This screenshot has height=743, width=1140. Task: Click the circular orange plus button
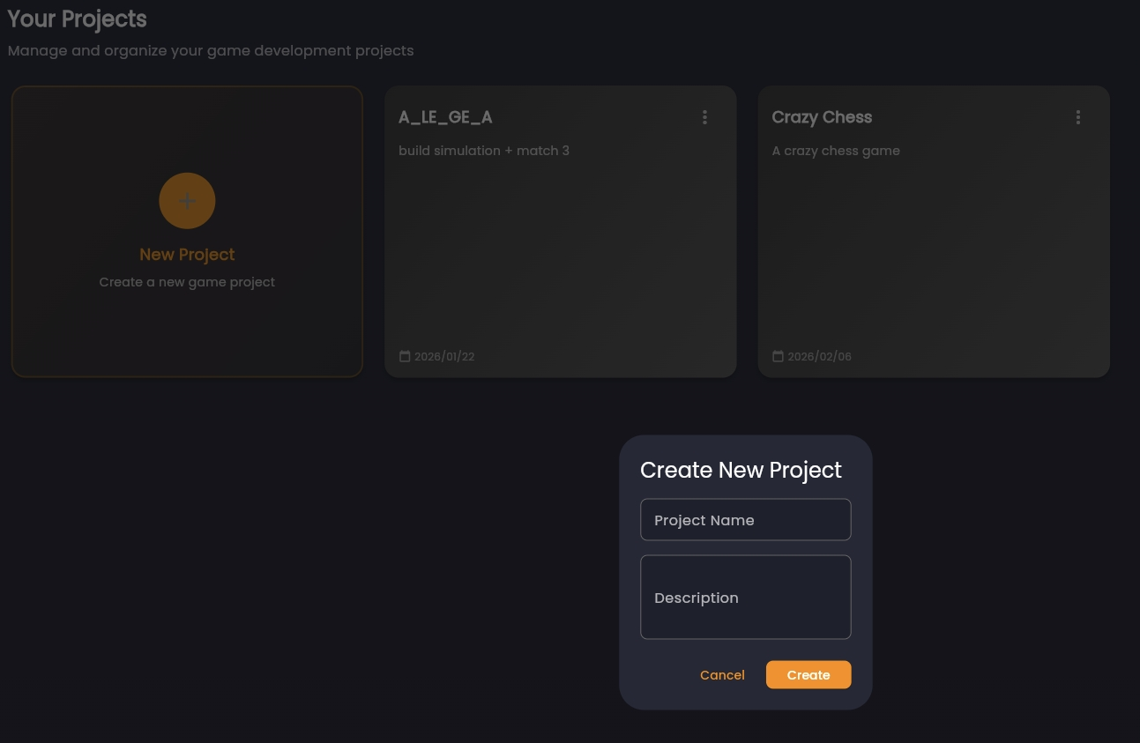click(x=187, y=200)
